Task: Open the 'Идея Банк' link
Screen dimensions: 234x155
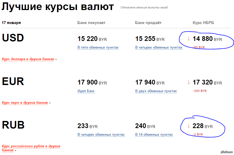Action: click(x=86, y=91)
